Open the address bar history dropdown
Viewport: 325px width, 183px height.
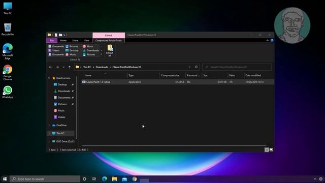189,67
